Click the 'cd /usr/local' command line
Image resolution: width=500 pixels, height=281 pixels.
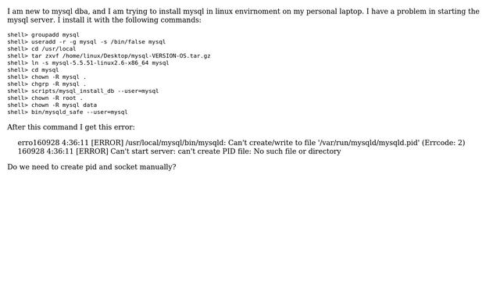click(x=41, y=48)
